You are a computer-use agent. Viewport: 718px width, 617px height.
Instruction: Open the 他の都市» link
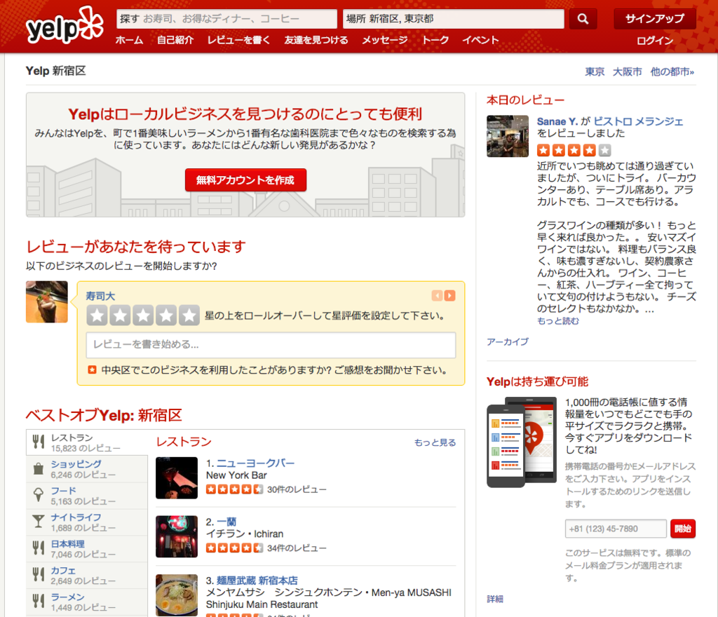[672, 72]
